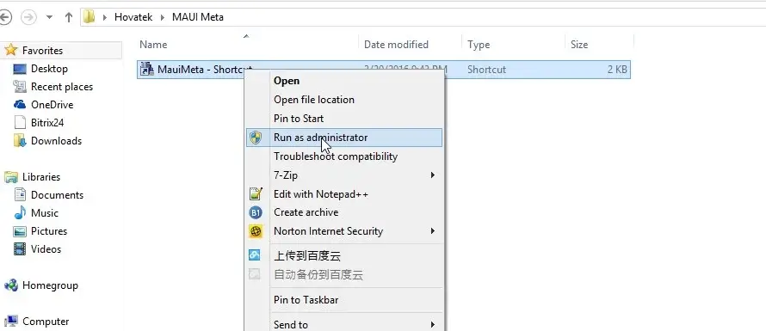This screenshot has width=766, height=331.
Task: Open Favorites in the navigation pane
Action: [x=42, y=50]
